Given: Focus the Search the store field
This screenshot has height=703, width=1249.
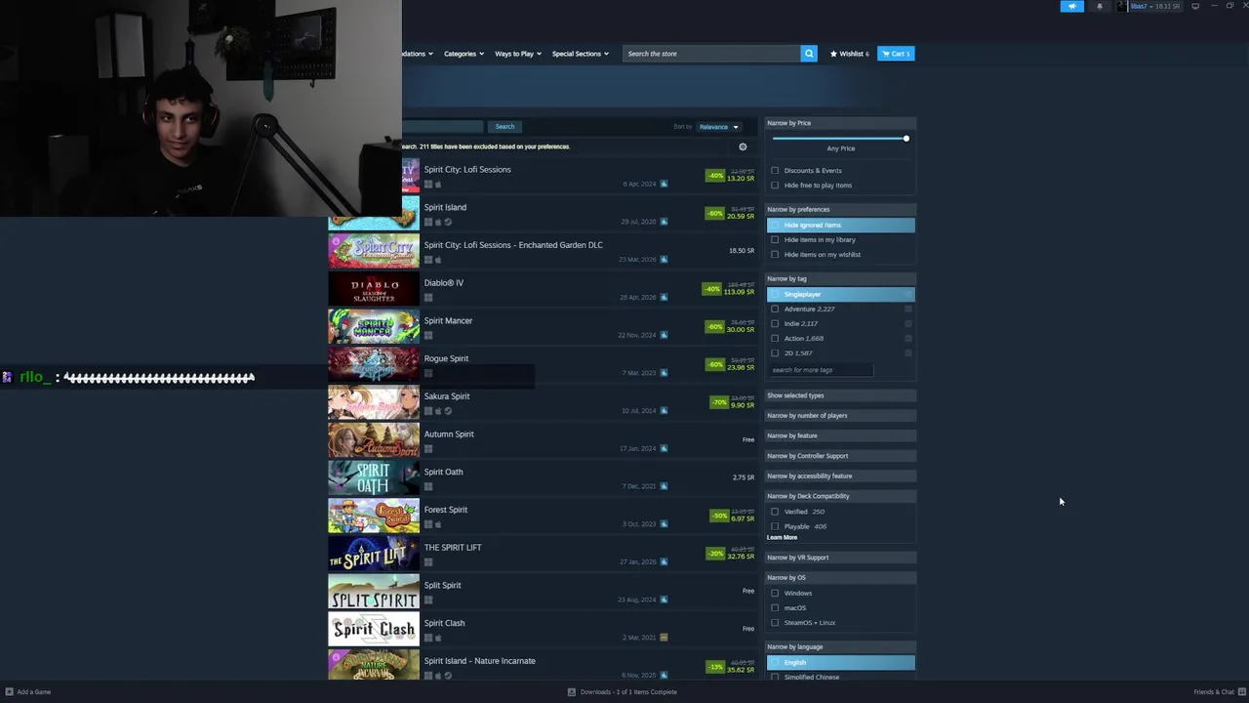Looking at the screenshot, I should coord(712,54).
